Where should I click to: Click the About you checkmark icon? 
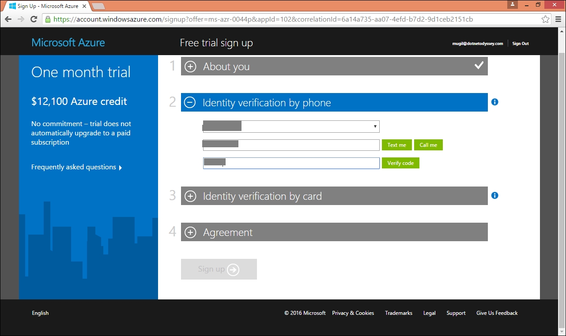[479, 66]
